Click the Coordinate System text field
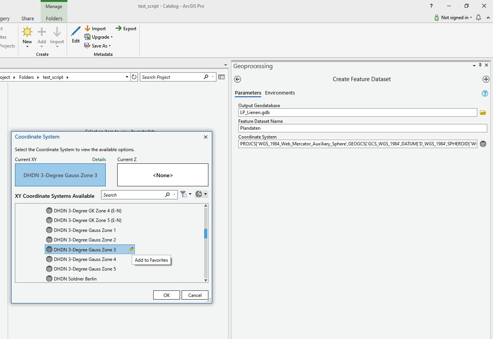 pos(357,144)
